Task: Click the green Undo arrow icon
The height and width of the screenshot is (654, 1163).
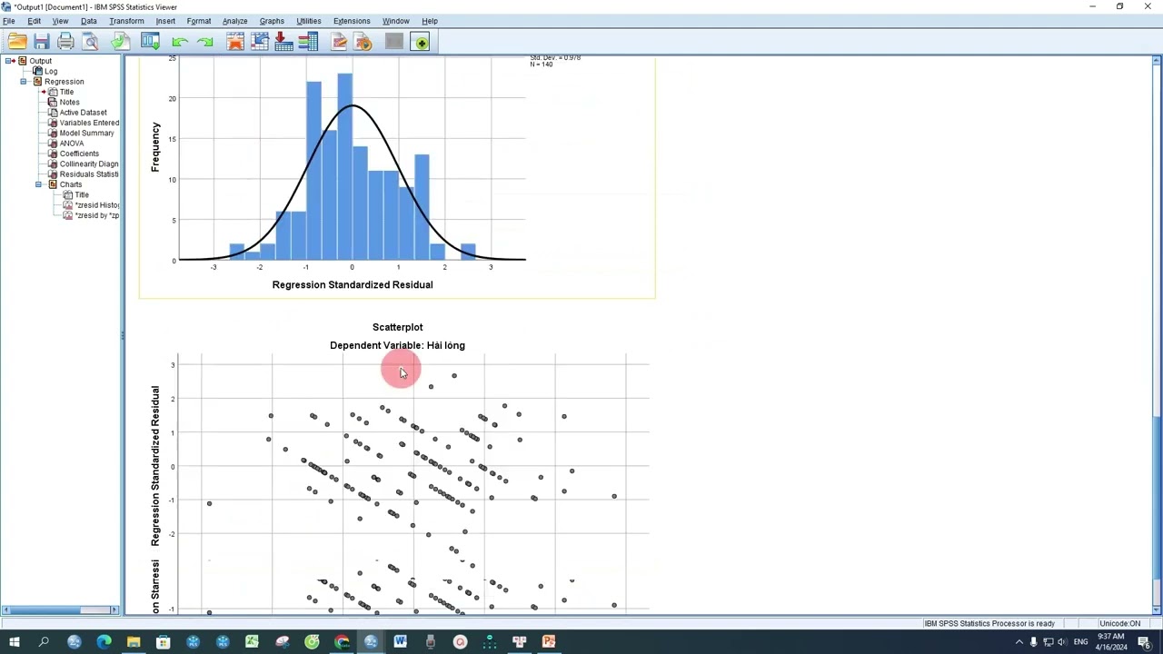Action: click(179, 42)
